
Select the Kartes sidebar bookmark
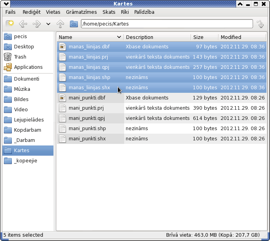click(x=28, y=151)
